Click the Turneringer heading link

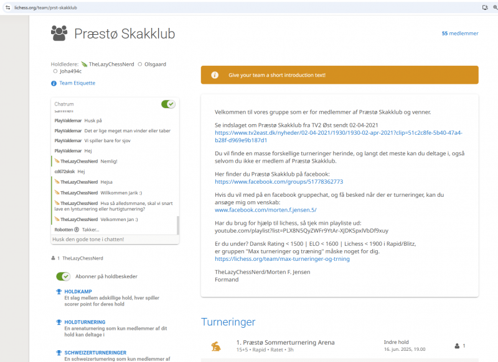[228, 322]
